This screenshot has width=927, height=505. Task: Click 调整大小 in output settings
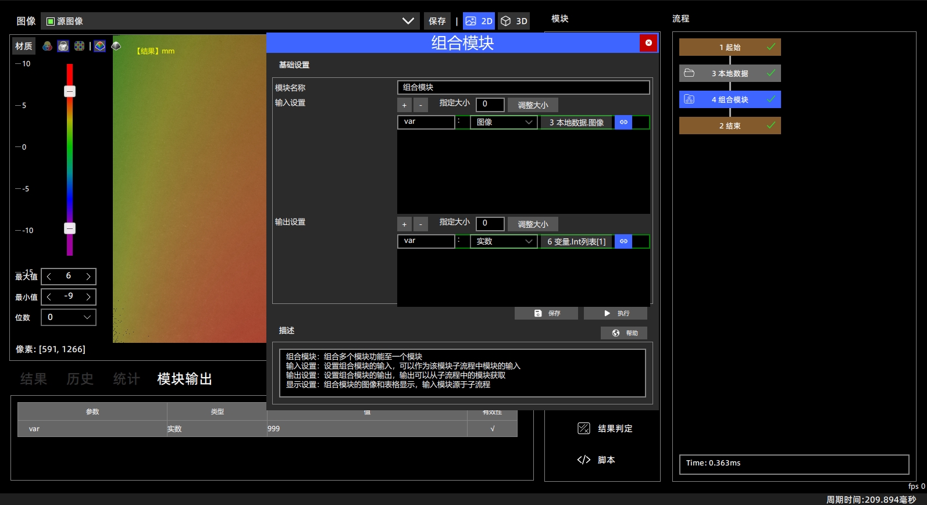[533, 224]
